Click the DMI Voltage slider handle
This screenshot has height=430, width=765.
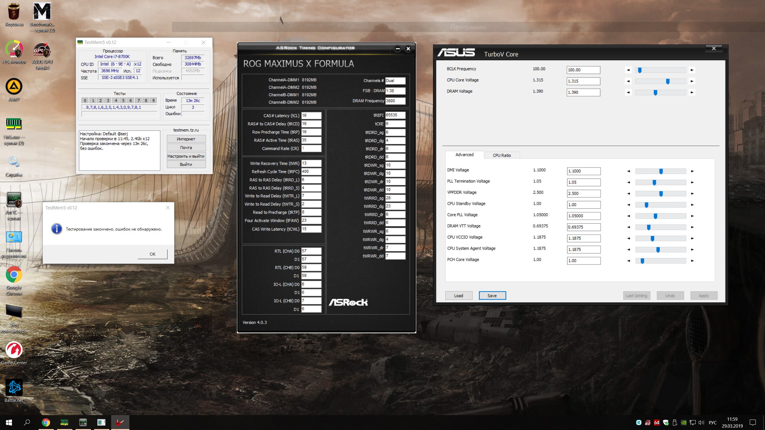(x=661, y=171)
